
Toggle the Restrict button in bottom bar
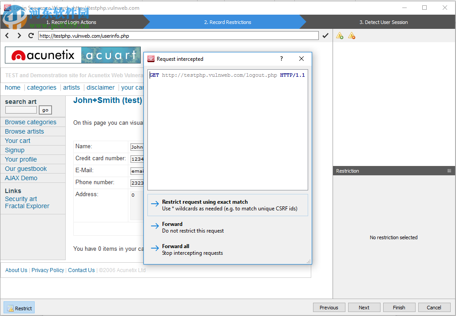pos(19,308)
